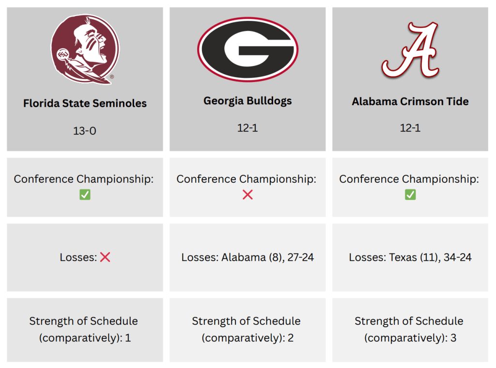The height and width of the screenshot is (368, 496).
Task: Click Alabama's Strength of Schedule ranking 3
Action: pyautogui.click(x=453, y=338)
